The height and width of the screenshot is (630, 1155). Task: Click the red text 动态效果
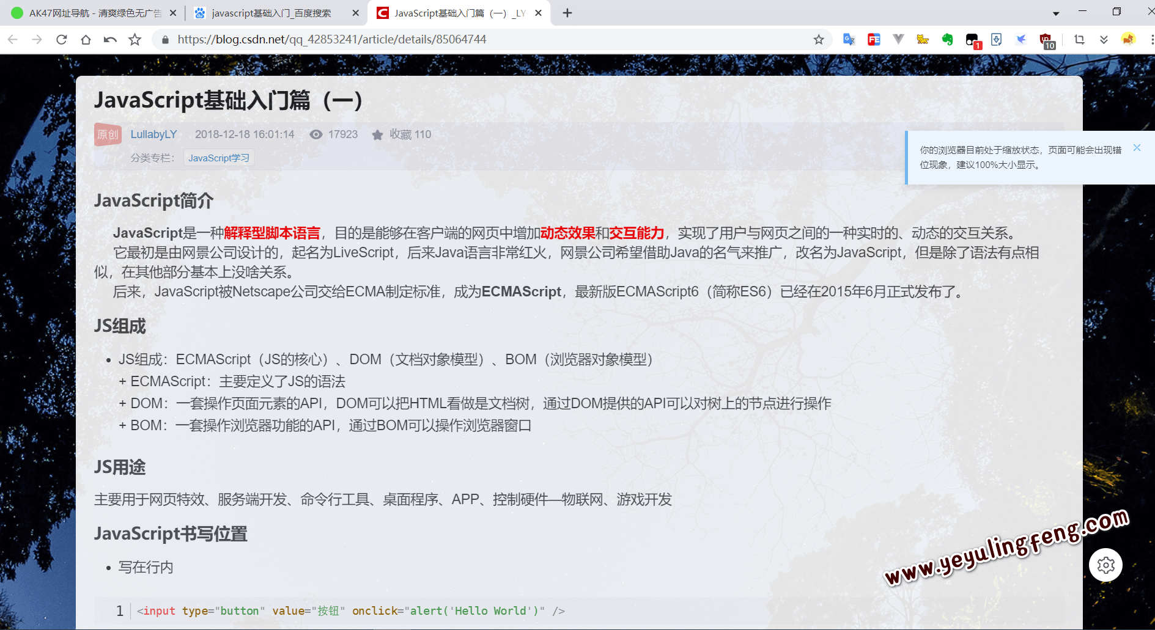coord(567,233)
